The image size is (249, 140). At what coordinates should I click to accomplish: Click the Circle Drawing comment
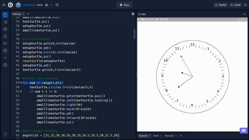[x=36, y=39]
